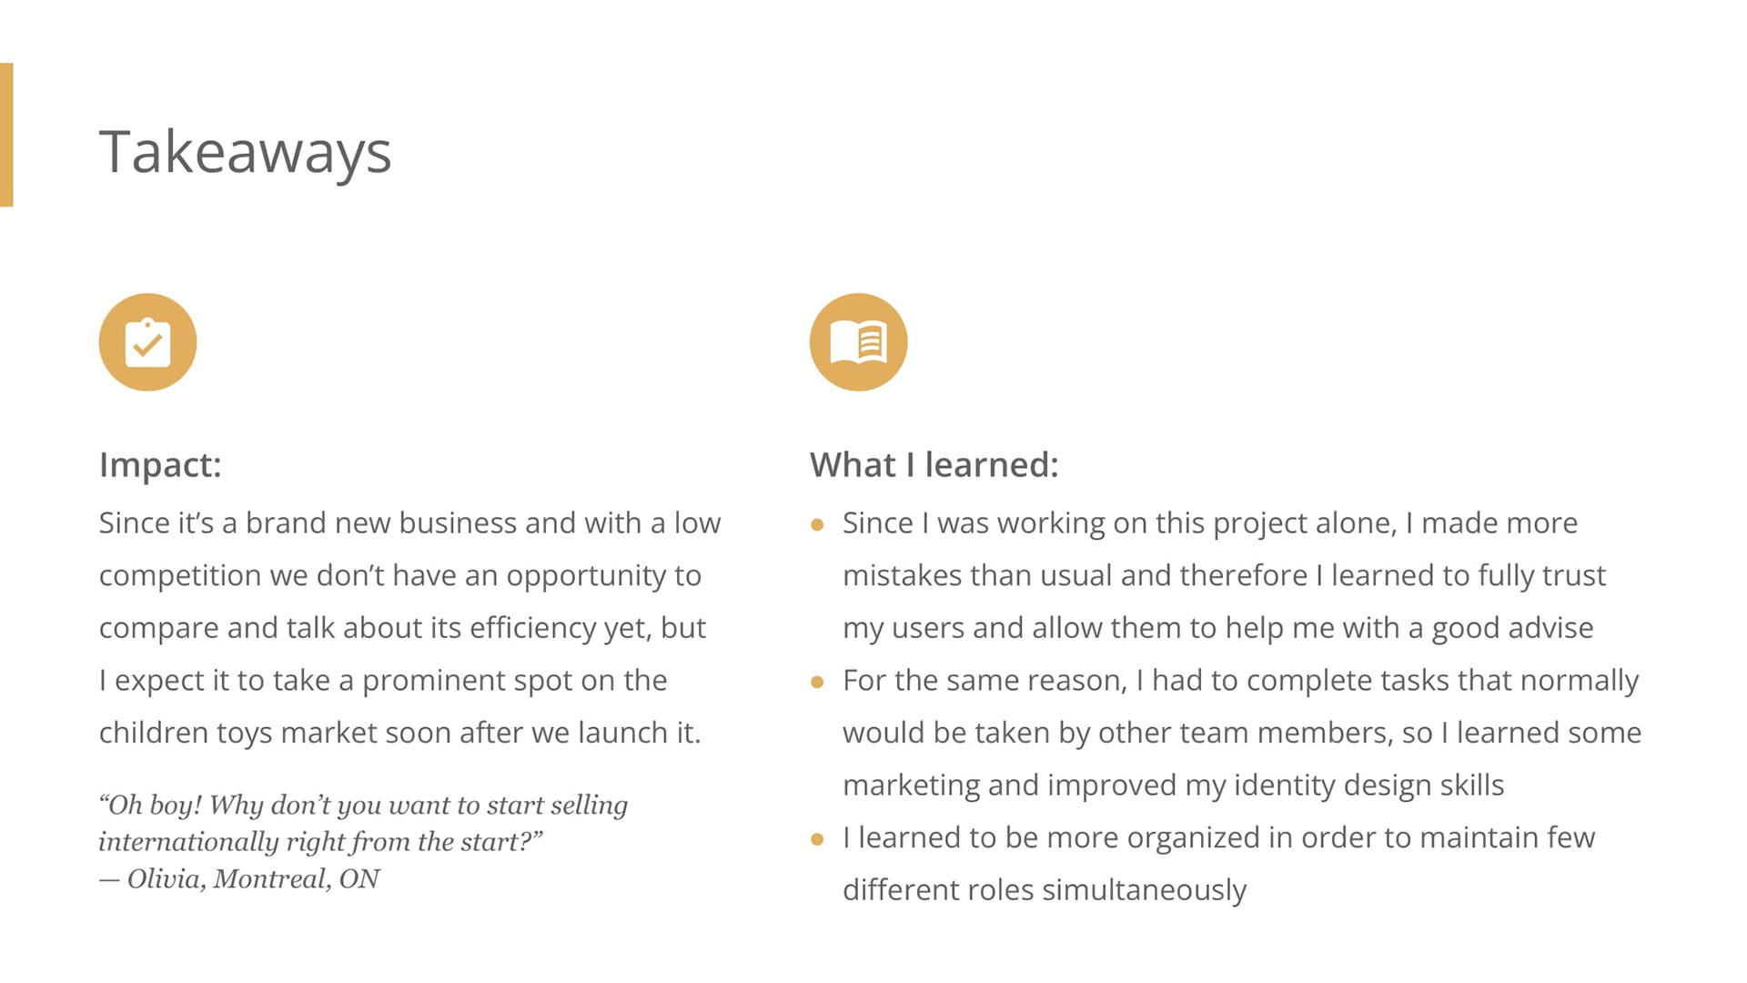1747x983 pixels.
Task: Click the attribution 'Olivia, Montreal, ON'
Action: tap(253, 879)
